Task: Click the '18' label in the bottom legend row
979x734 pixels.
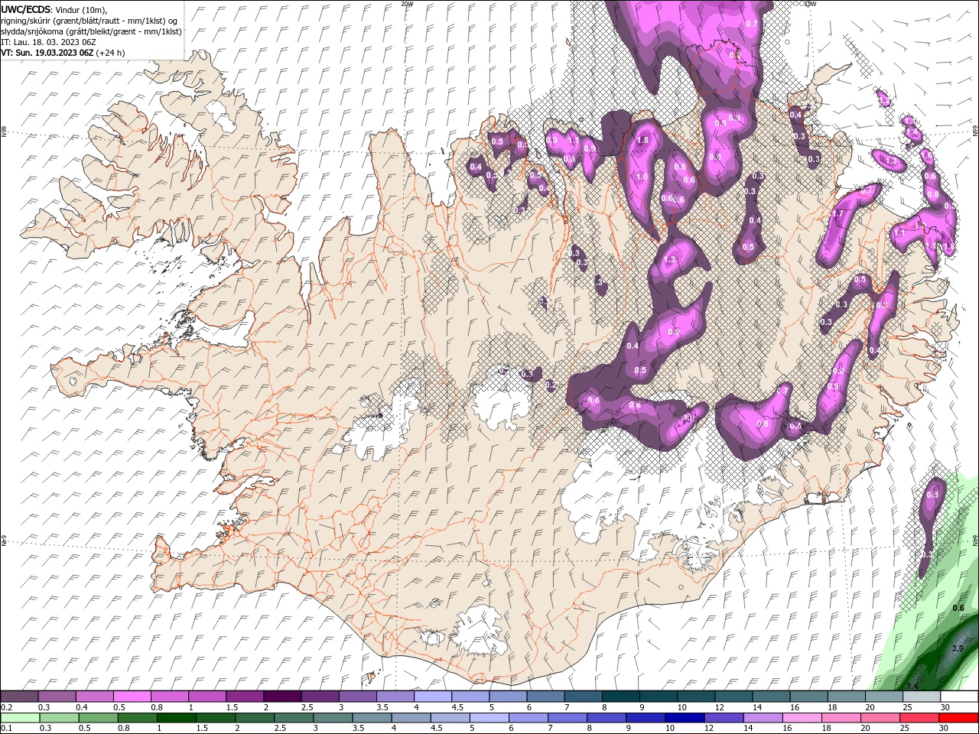Action: click(x=828, y=729)
